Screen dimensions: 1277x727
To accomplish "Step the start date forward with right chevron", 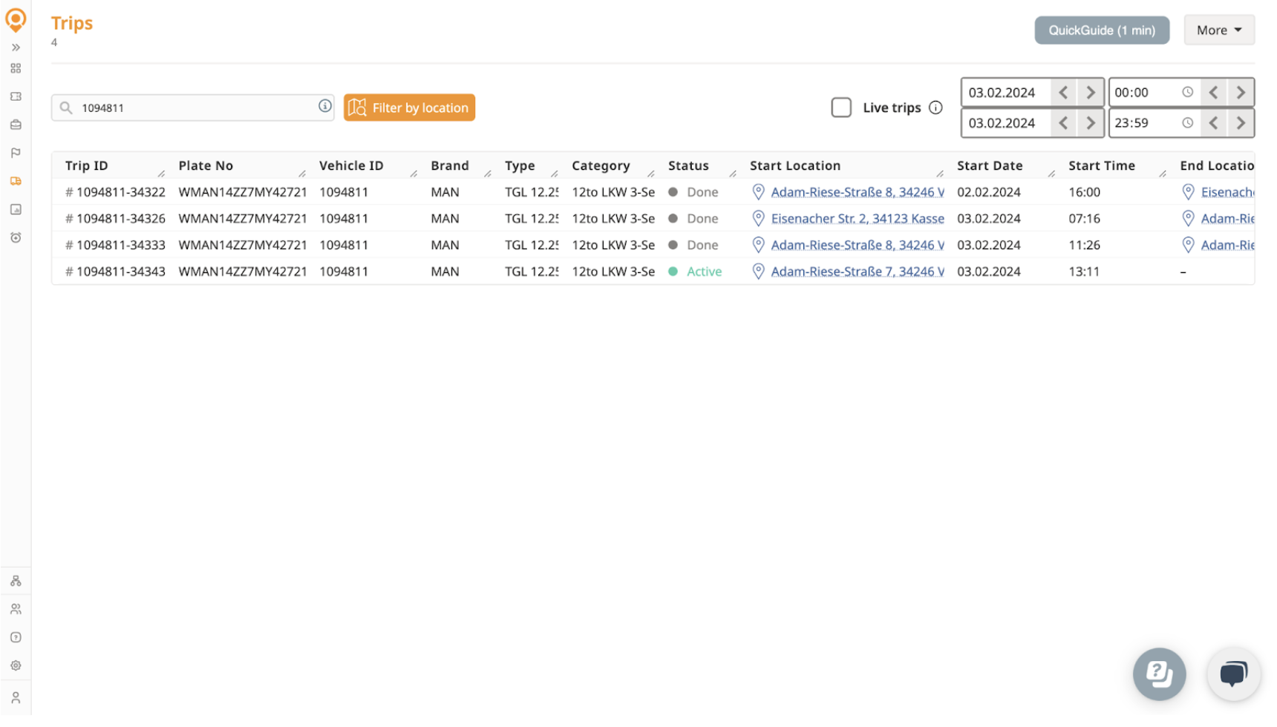I will 1090,92.
